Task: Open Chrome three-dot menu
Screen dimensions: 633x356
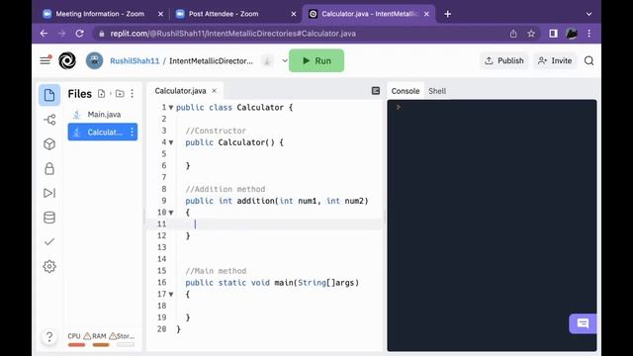Action: coord(589,34)
